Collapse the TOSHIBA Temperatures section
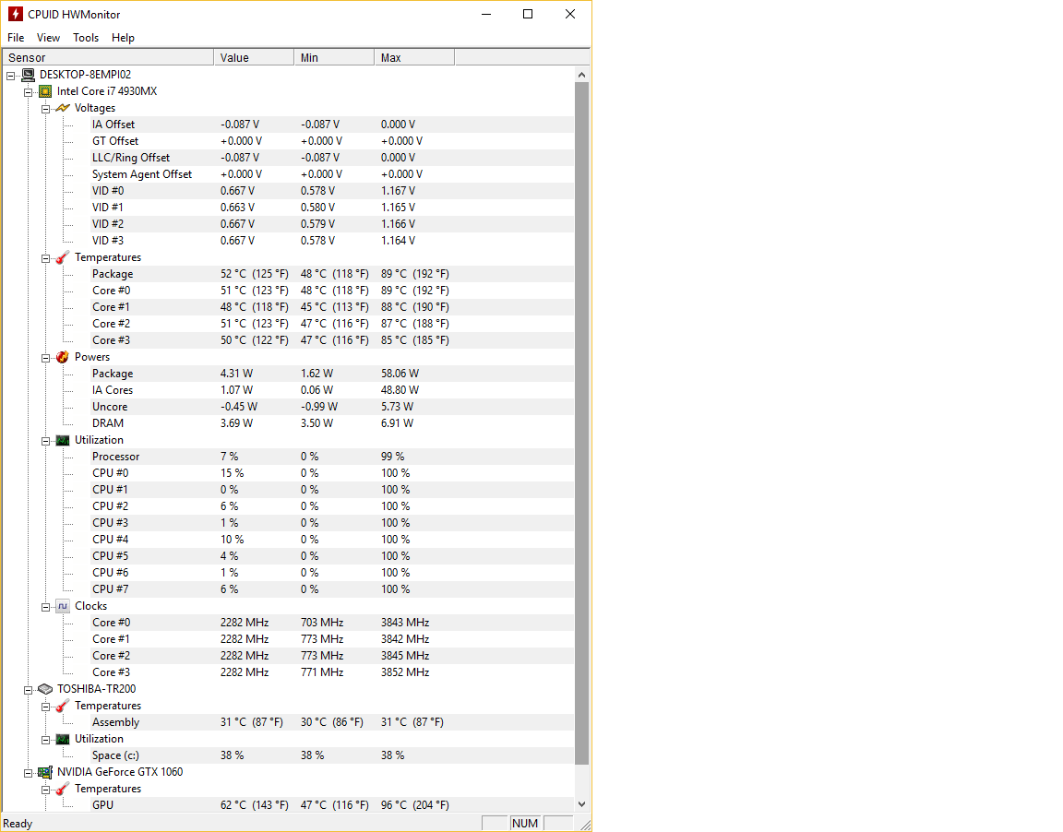 pos(45,707)
